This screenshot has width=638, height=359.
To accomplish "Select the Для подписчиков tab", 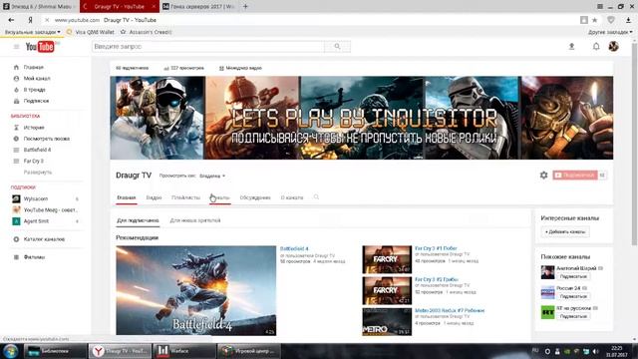I will coord(138,220).
